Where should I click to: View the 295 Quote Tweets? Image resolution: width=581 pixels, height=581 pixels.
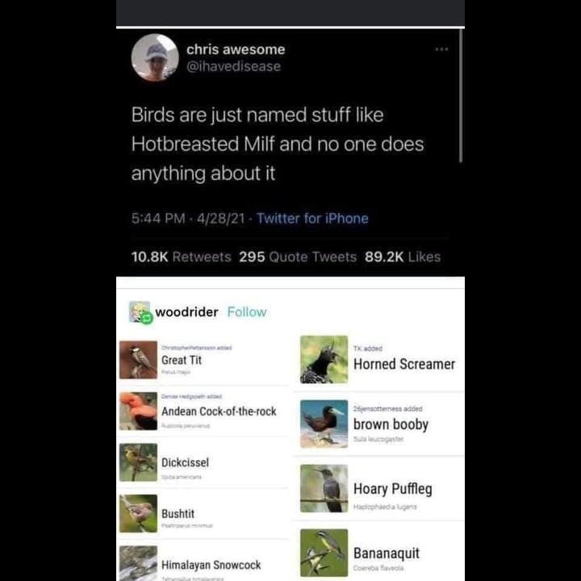[x=298, y=257]
